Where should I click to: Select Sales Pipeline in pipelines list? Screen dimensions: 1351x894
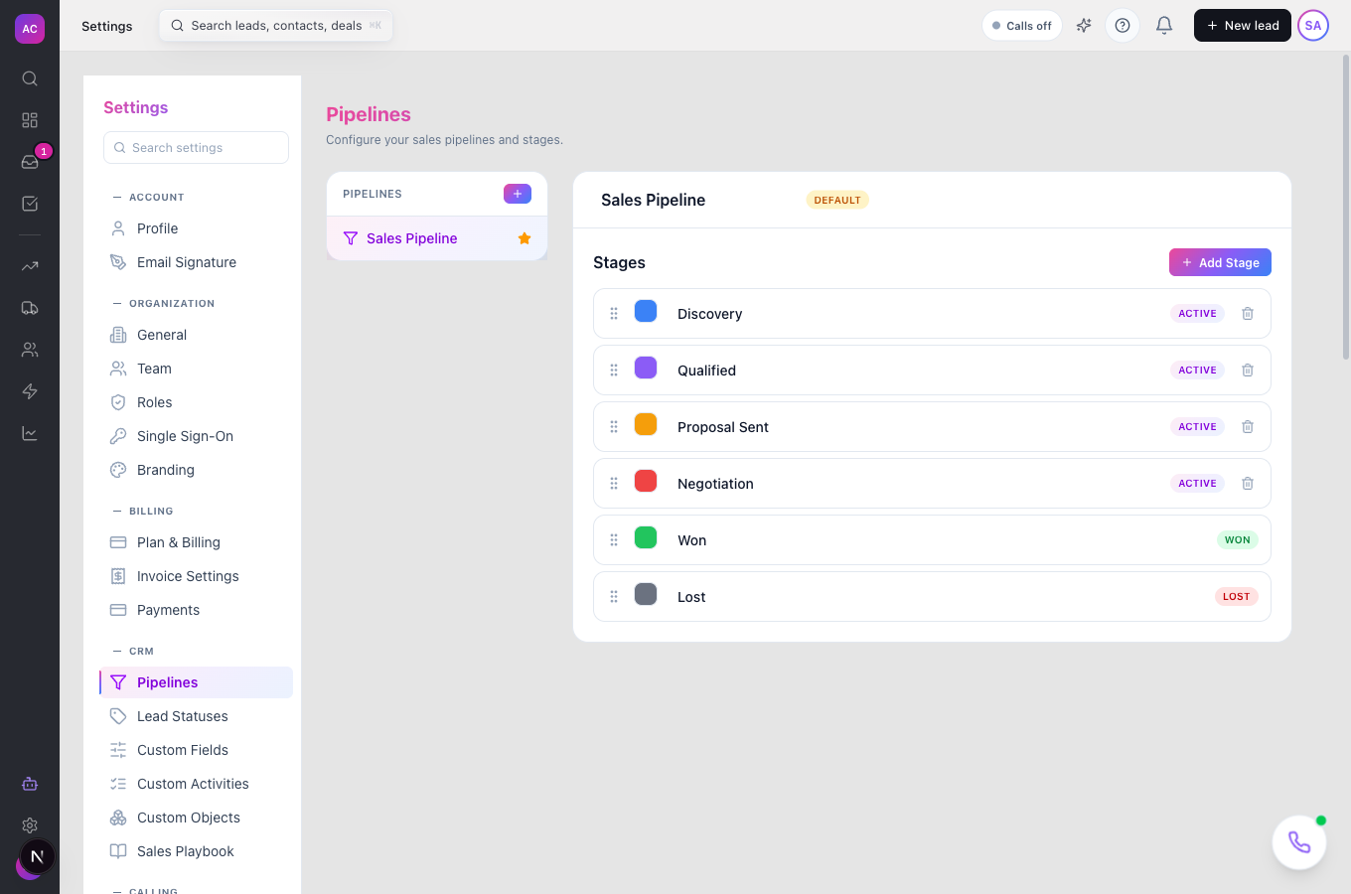[x=437, y=238]
